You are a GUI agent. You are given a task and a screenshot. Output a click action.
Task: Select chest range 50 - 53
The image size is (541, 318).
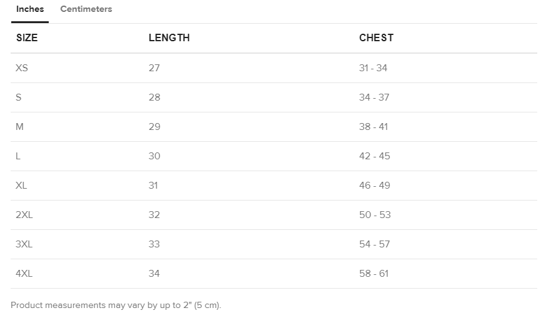375,215
